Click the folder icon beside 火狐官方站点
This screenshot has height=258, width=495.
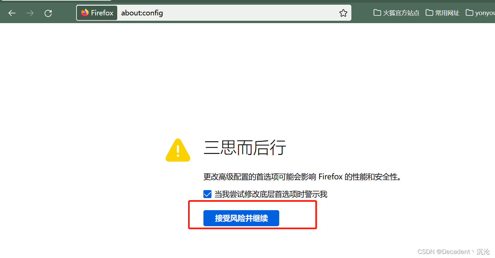[377, 13]
